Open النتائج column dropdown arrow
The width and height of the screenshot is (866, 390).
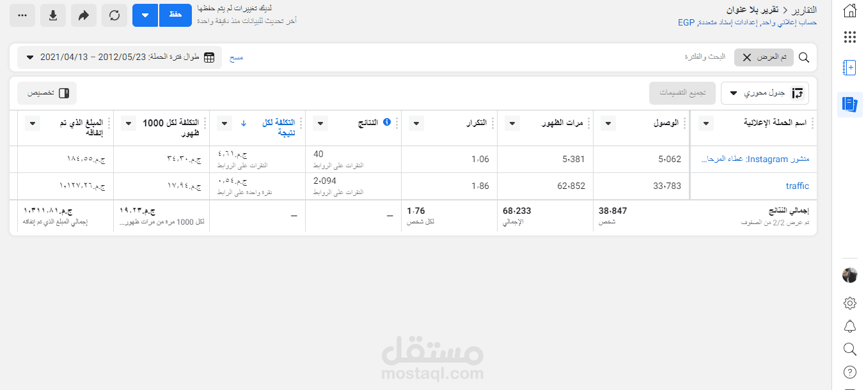[320, 123]
